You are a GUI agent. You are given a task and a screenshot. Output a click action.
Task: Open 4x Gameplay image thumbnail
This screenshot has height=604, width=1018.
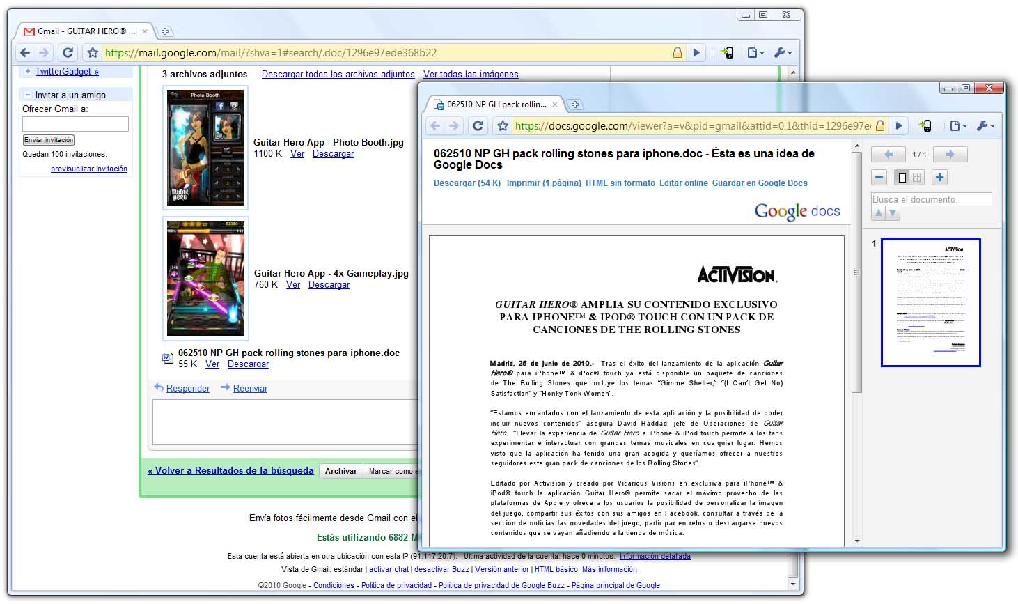click(x=206, y=279)
